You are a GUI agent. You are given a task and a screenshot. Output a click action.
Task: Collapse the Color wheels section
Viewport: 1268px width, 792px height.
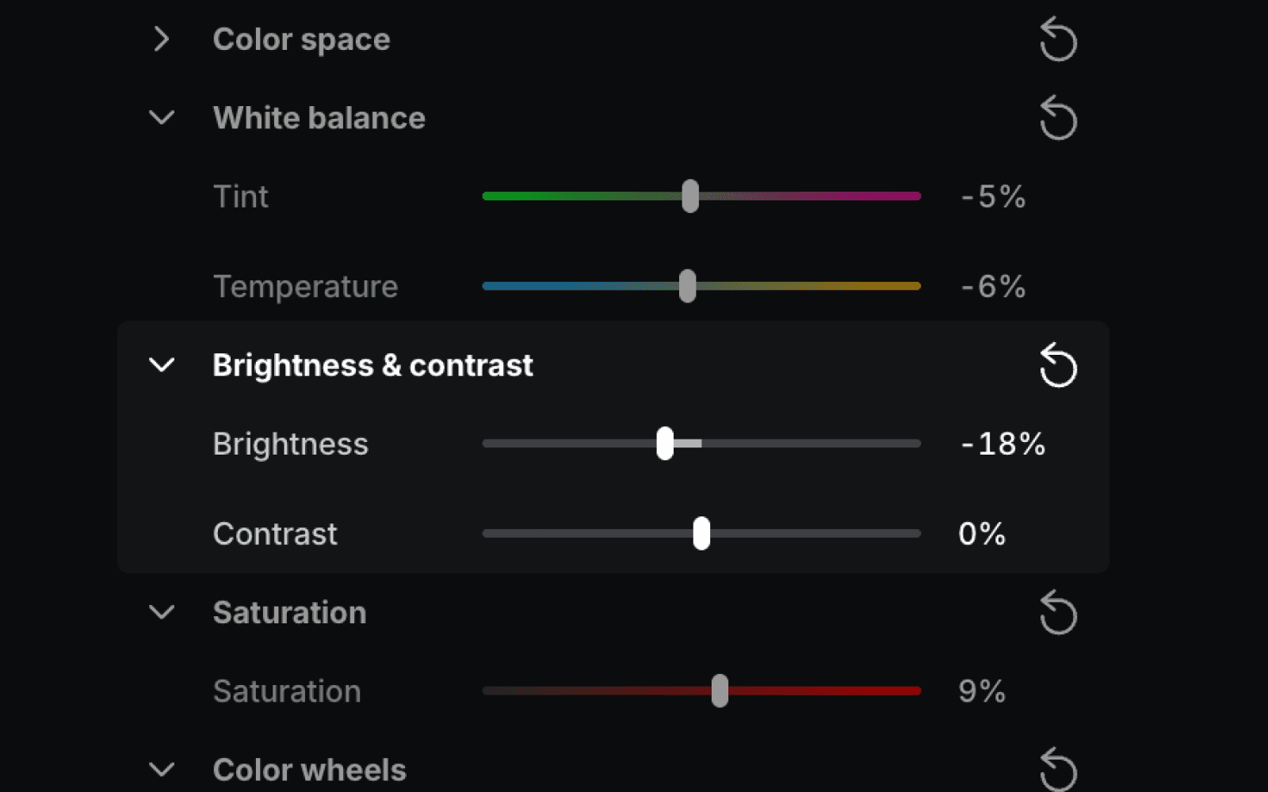pos(162,770)
